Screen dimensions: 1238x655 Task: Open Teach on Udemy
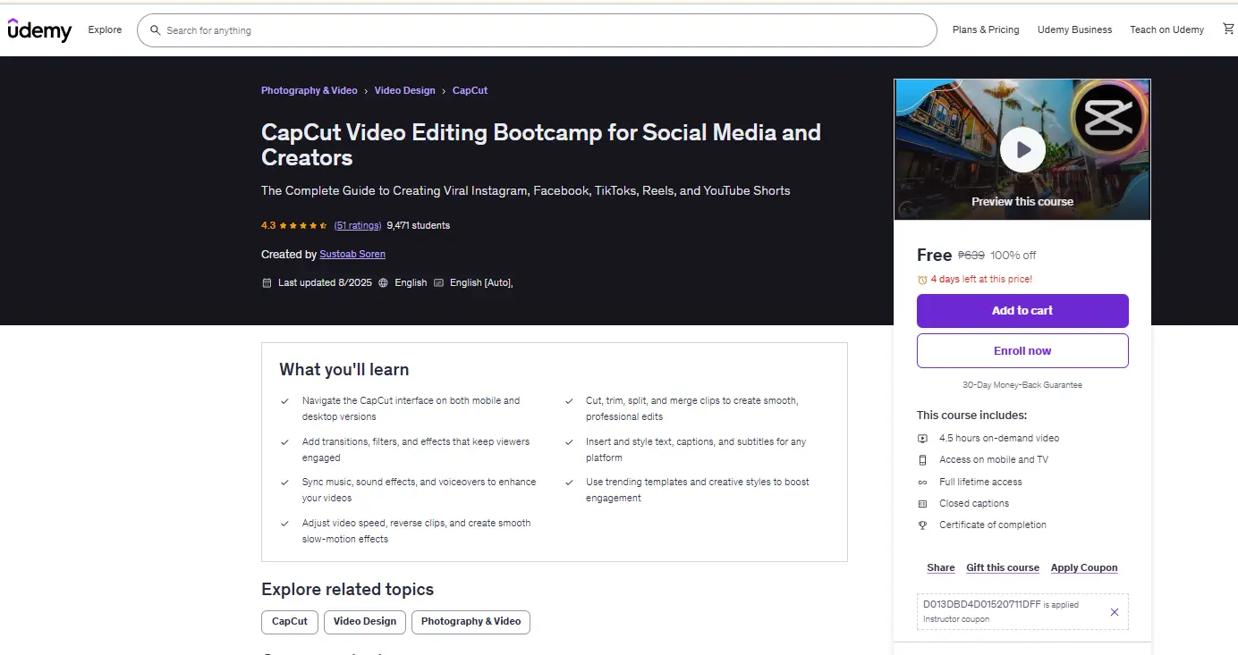point(1166,29)
